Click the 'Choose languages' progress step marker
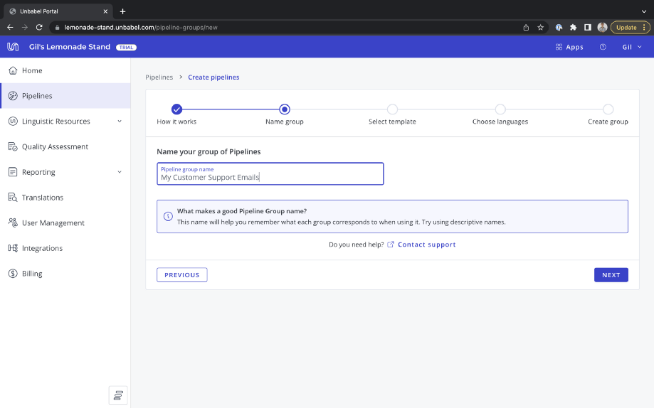Image resolution: width=654 pixels, height=408 pixels. click(x=500, y=109)
